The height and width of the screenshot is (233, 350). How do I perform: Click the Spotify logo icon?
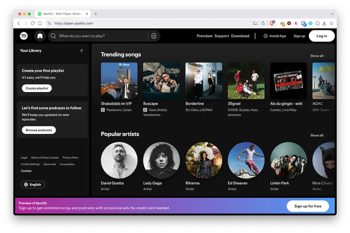tap(24, 36)
